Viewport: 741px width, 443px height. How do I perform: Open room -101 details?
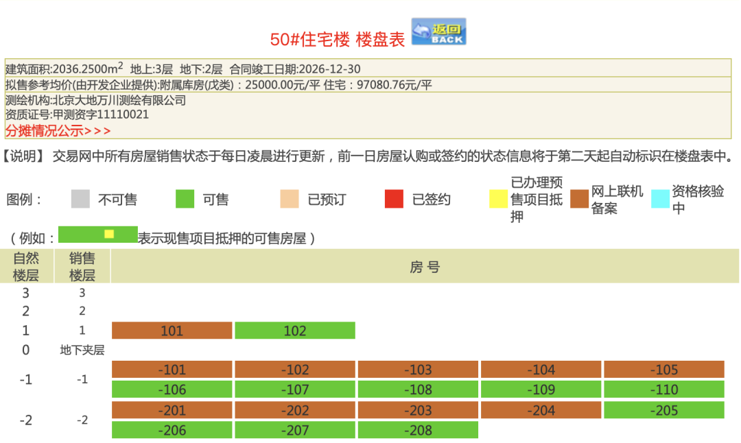pyautogui.click(x=172, y=370)
